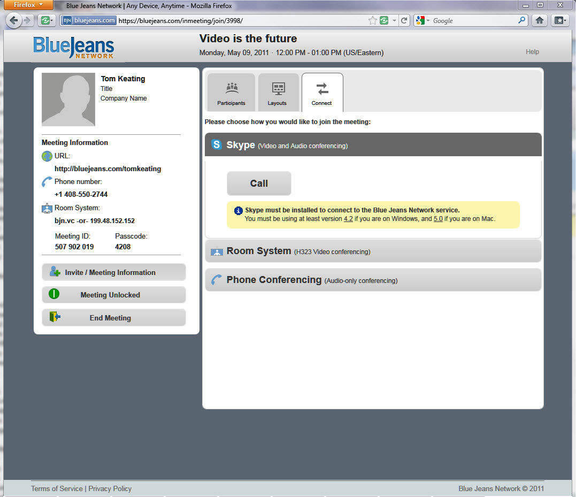Click the browser reload icon
The image size is (576, 497).
[404, 20]
